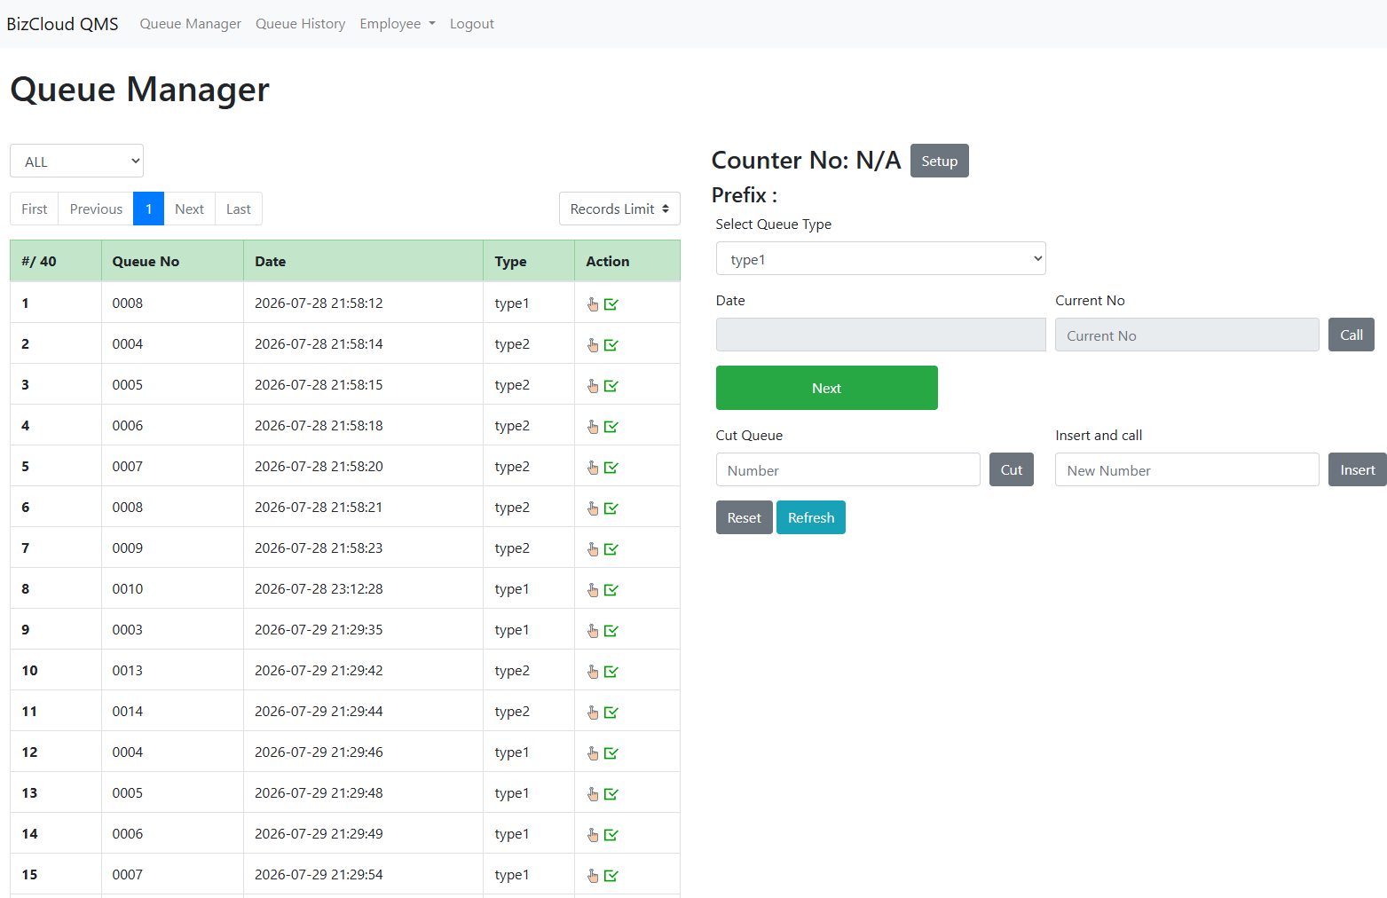Click check icon for 2026-07-28 21:58:20 row

[611, 468]
